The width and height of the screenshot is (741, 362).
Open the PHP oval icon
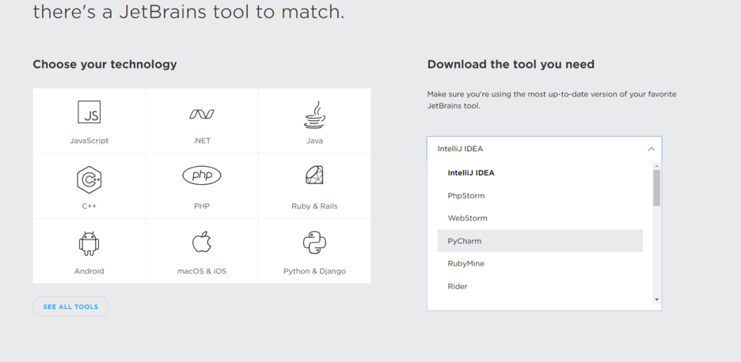tap(202, 175)
